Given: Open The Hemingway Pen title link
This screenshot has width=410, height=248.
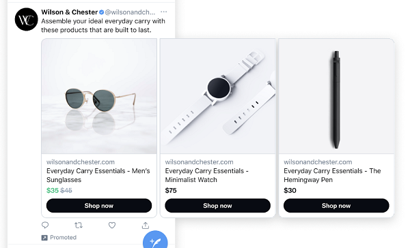Looking at the screenshot, I should click(332, 175).
